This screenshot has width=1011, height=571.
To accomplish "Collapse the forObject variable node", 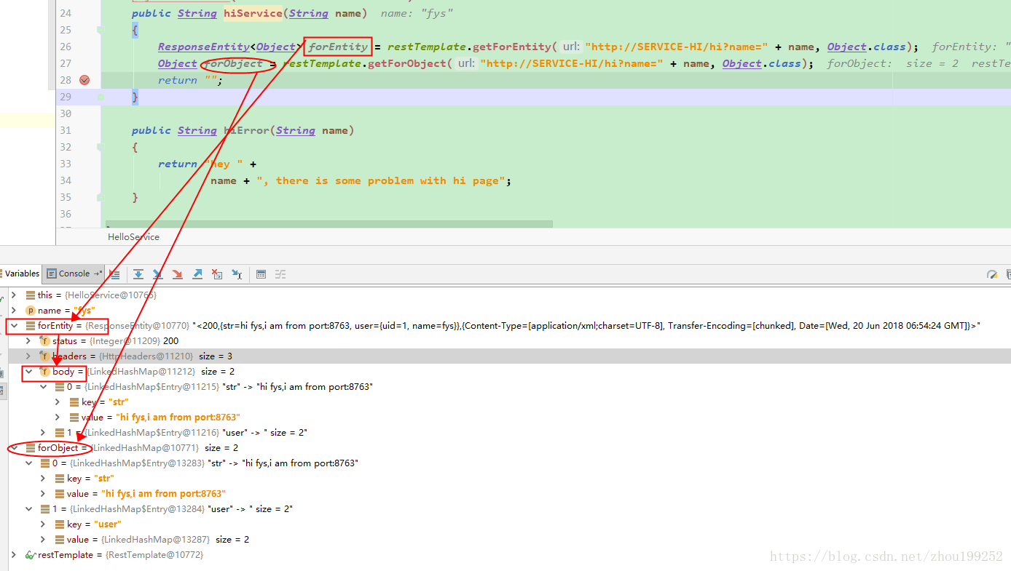I will click(13, 448).
